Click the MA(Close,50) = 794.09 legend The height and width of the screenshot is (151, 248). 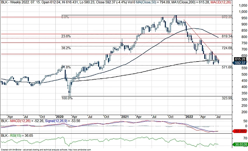[x=153, y=2]
